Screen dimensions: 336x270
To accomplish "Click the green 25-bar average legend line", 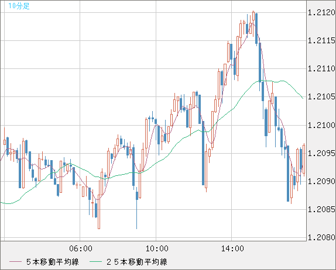I will click(x=95, y=262).
